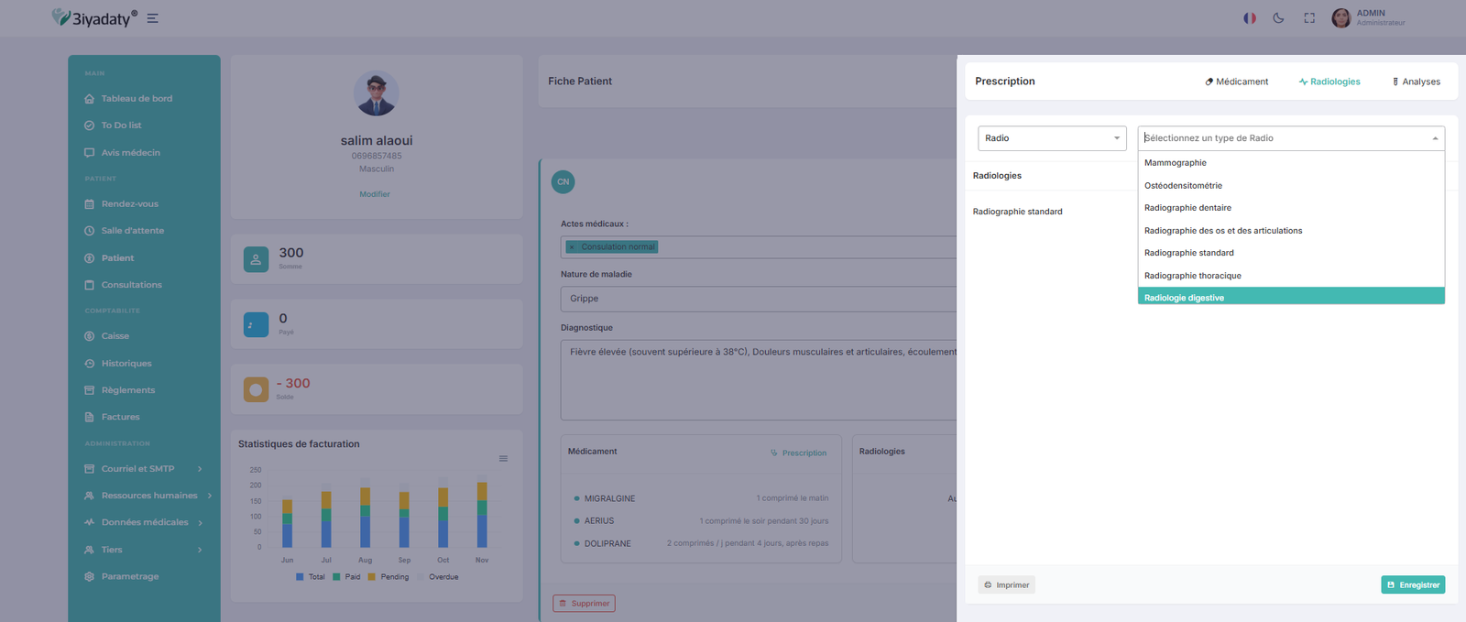Open the Radio category dropdown
The height and width of the screenshot is (622, 1466).
coord(1051,138)
